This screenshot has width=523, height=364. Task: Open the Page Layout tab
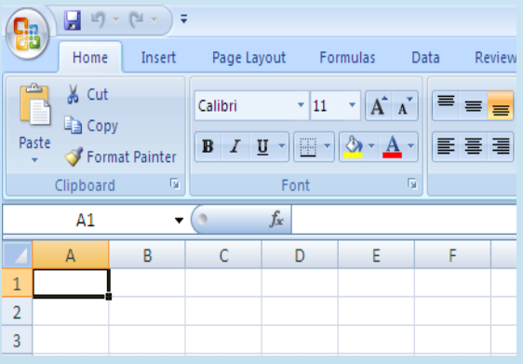coord(248,58)
